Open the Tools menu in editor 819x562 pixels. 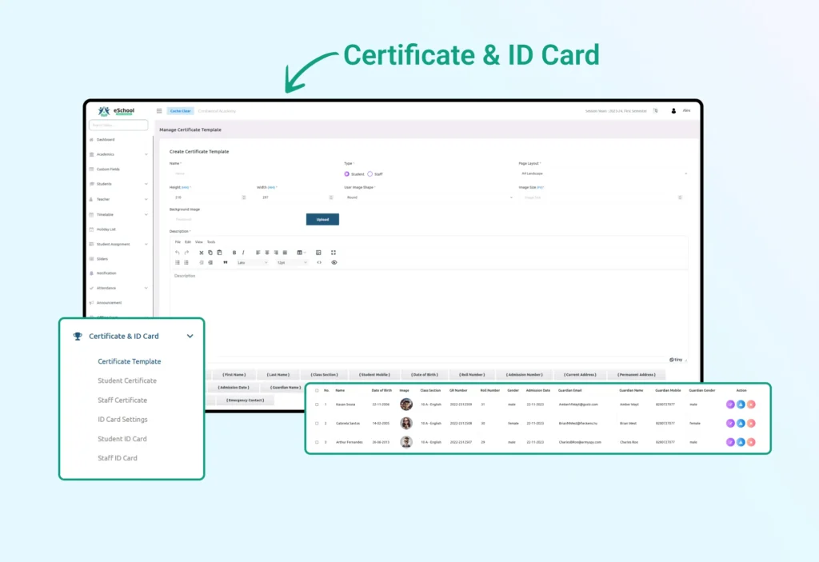click(x=211, y=241)
